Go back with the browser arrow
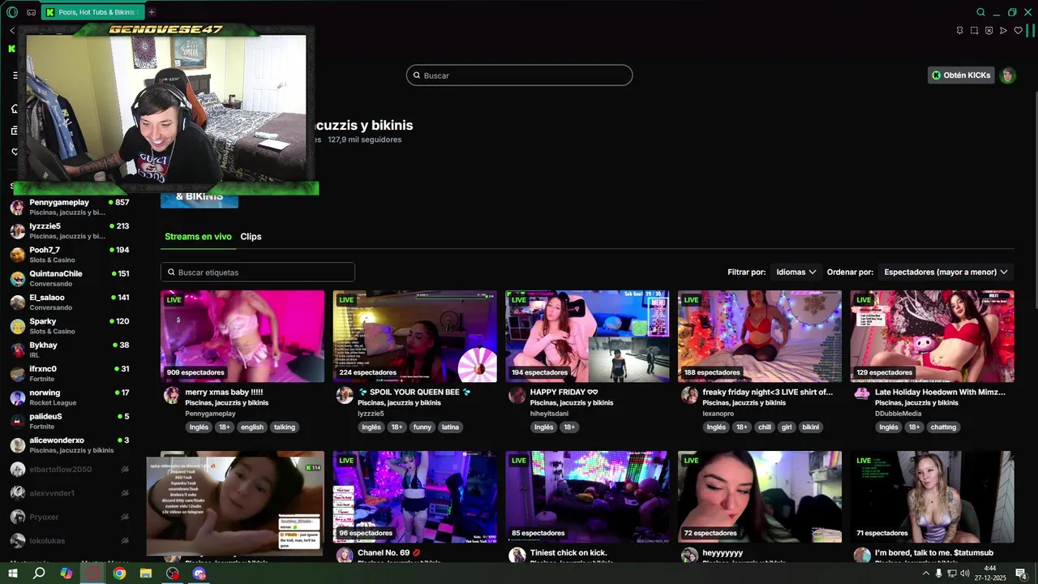The width and height of the screenshot is (1038, 584). pos(12,30)
